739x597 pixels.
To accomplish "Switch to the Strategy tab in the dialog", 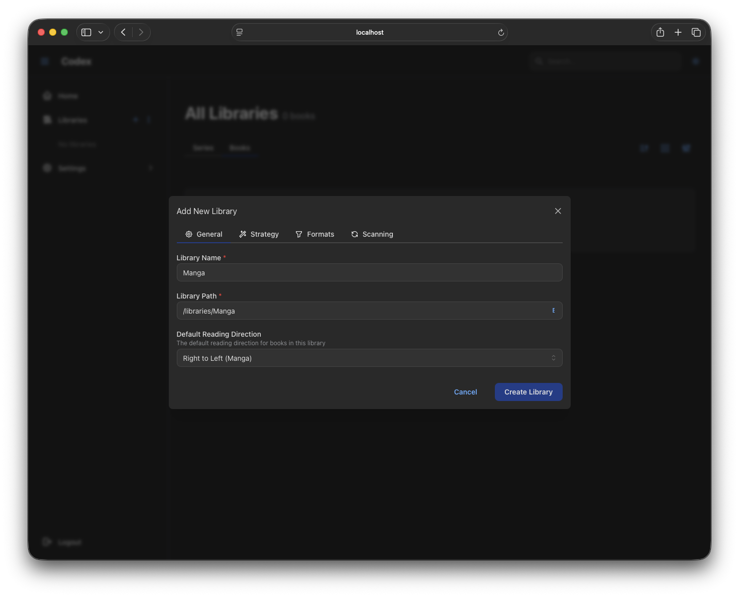I will pyautogui.click(x=259, y=234).
